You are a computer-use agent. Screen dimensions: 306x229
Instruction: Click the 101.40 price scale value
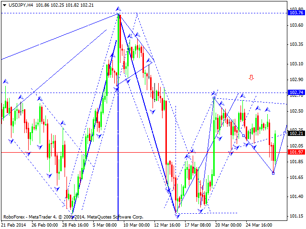coord(296,197)
